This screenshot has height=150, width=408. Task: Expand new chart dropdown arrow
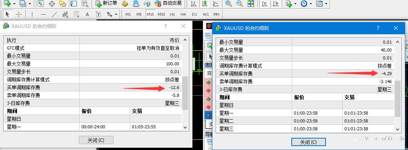[14, 4]
